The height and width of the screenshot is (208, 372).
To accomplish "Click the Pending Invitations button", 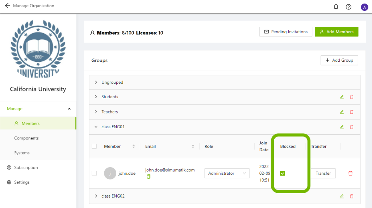I will pyautogui.click(x=286, y=32).
